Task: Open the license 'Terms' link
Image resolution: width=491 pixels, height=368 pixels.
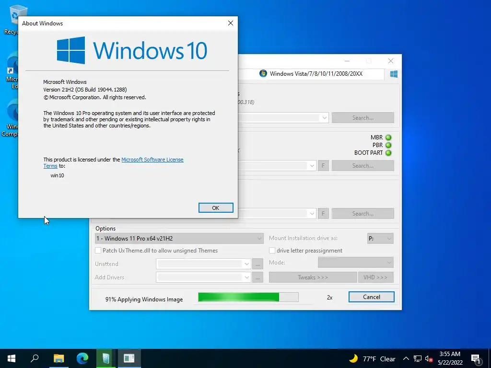Action: [x=50, y=166]
